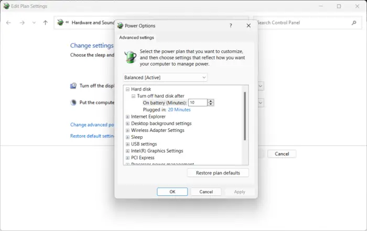
Task: Close the Power Options dialog
Action: click(x=249, y=26)
